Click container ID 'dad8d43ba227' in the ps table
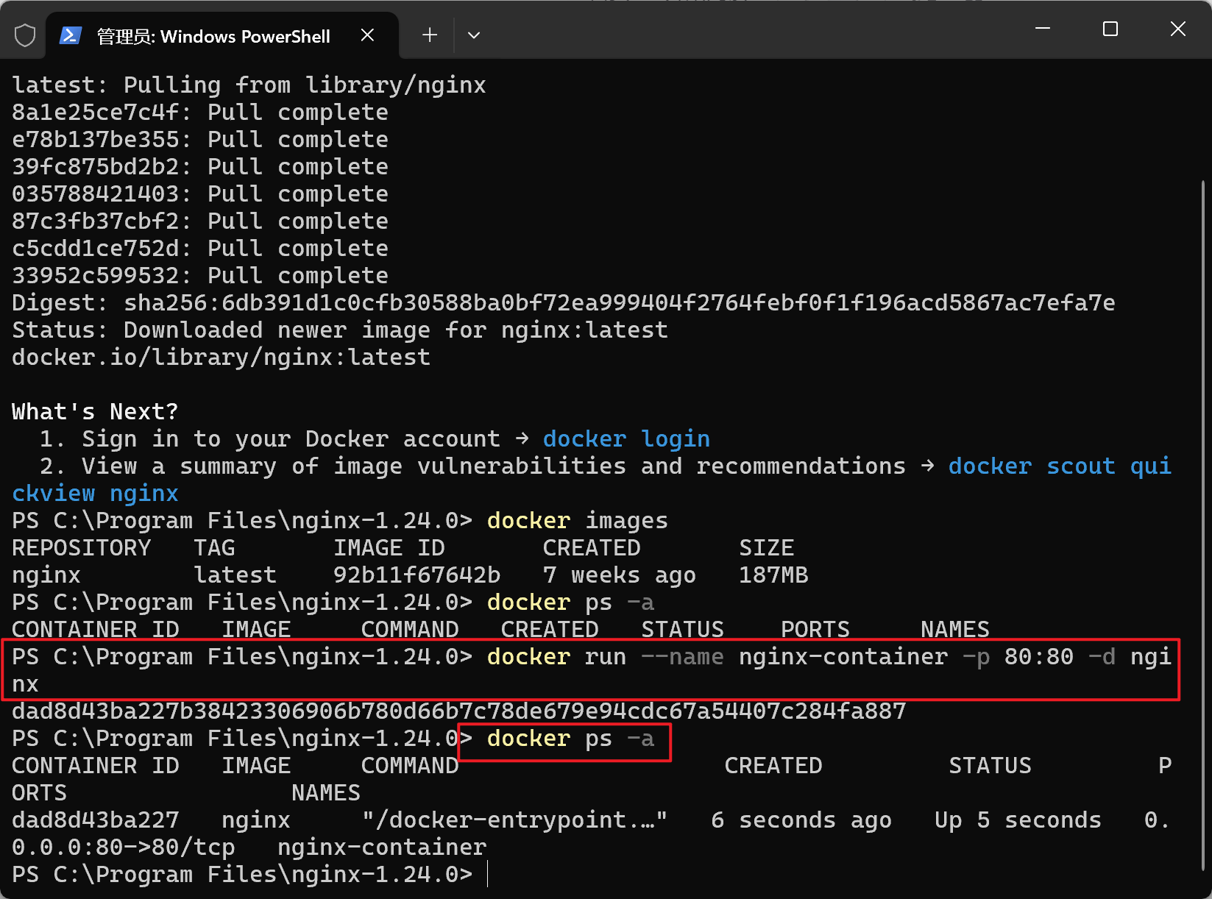1212x899 pixels. (96, 820)
